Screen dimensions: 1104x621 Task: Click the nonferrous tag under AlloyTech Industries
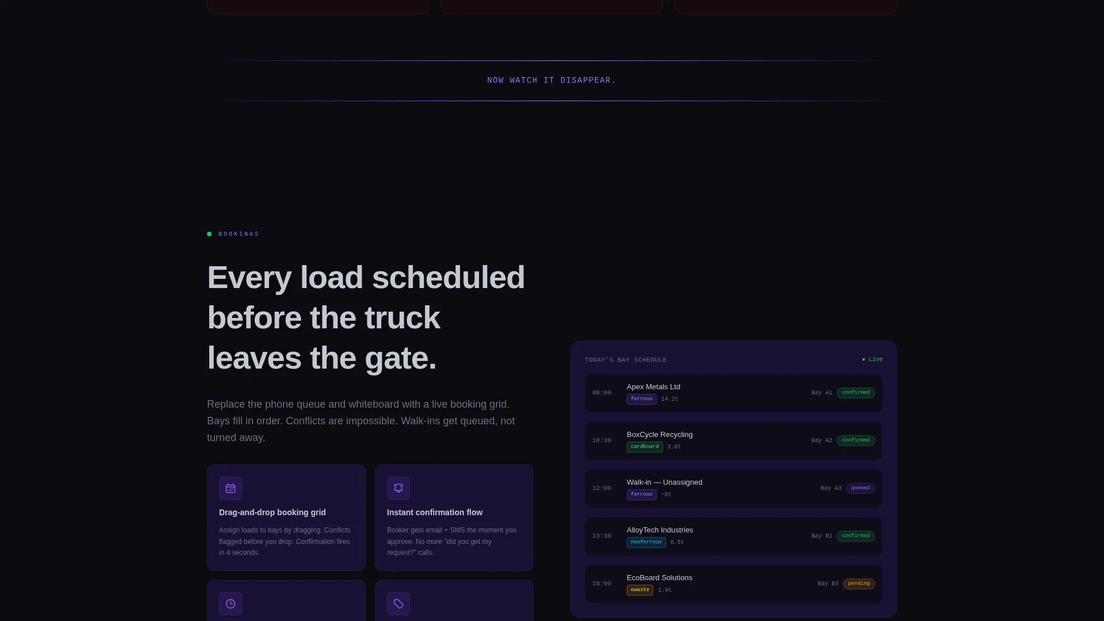coord(646,542)
